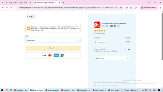
Task: Click the ESP language indicator
Action: [150, 90]
